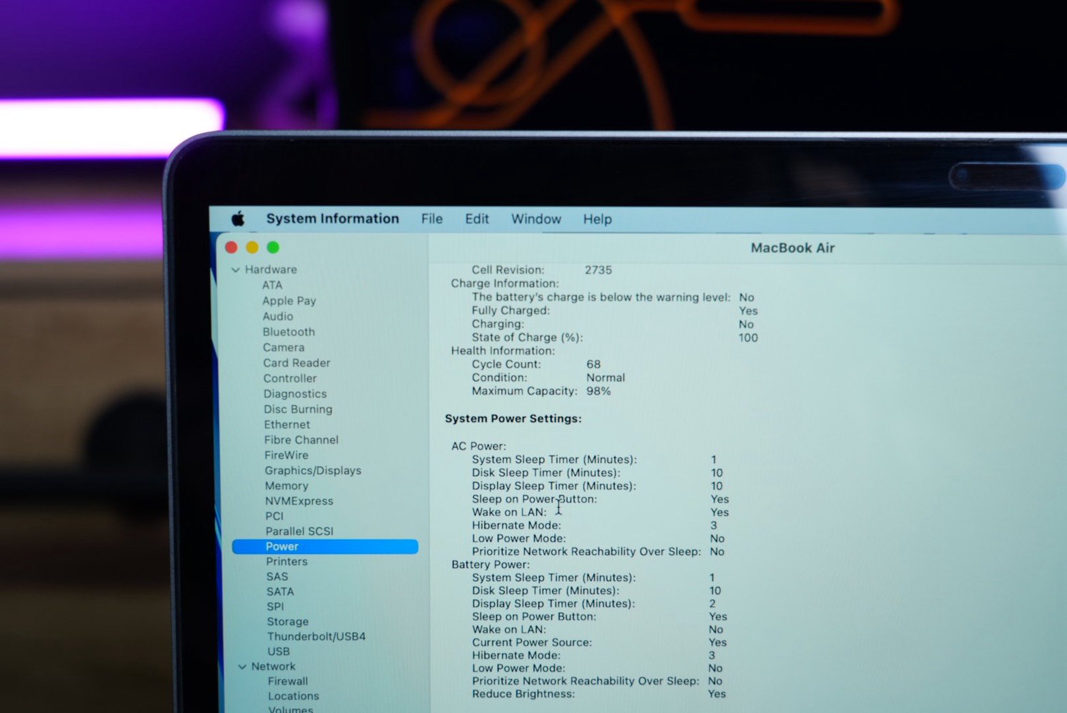
Task: Click the red close window button
Action: pos(231,247)
